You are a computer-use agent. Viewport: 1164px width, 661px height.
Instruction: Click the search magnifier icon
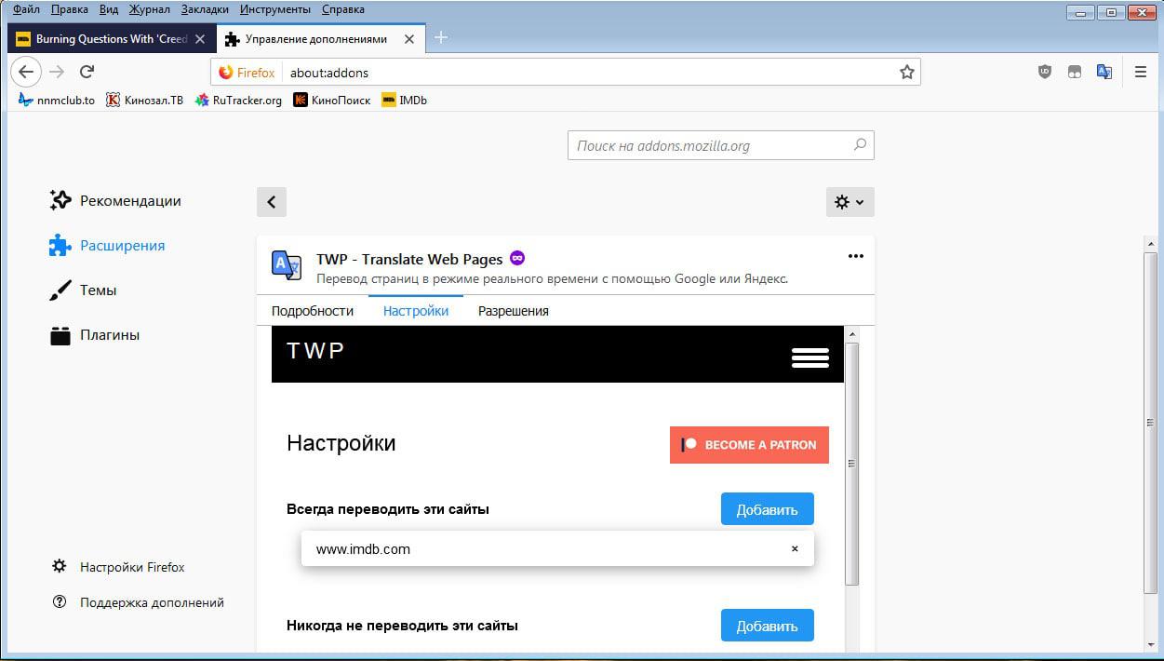tap(860, 144)
